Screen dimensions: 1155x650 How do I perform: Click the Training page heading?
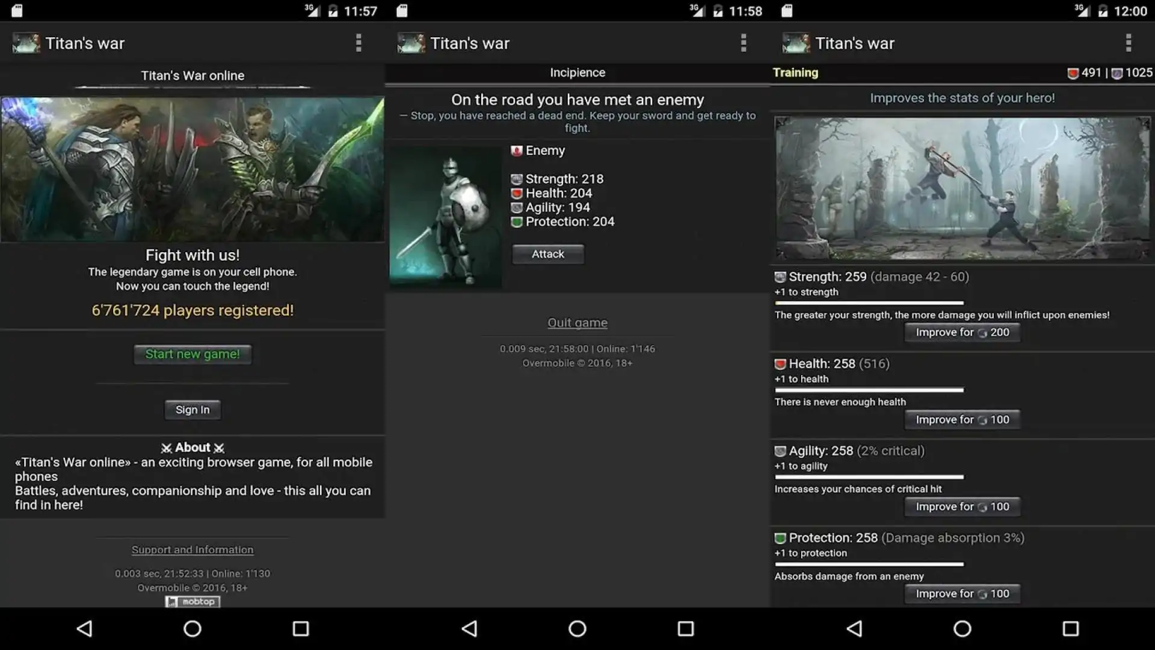point(795,73)
